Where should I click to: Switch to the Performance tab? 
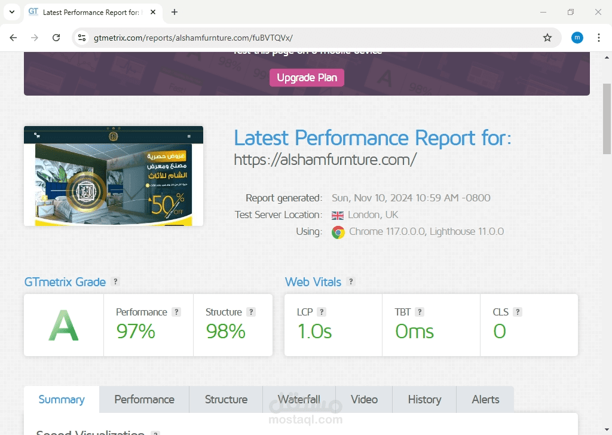point(144,400)
